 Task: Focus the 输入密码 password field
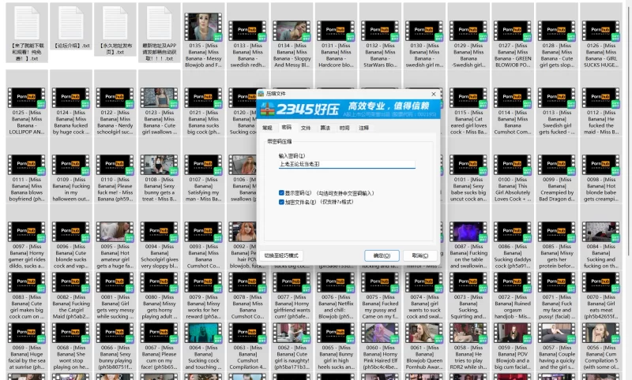[347, 164]
